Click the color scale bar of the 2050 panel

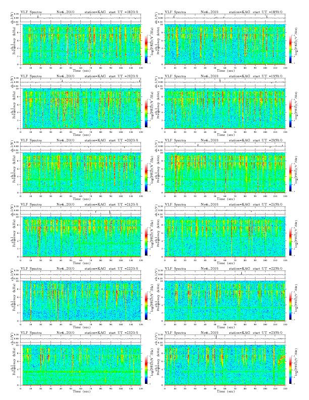tap(291, 177)
